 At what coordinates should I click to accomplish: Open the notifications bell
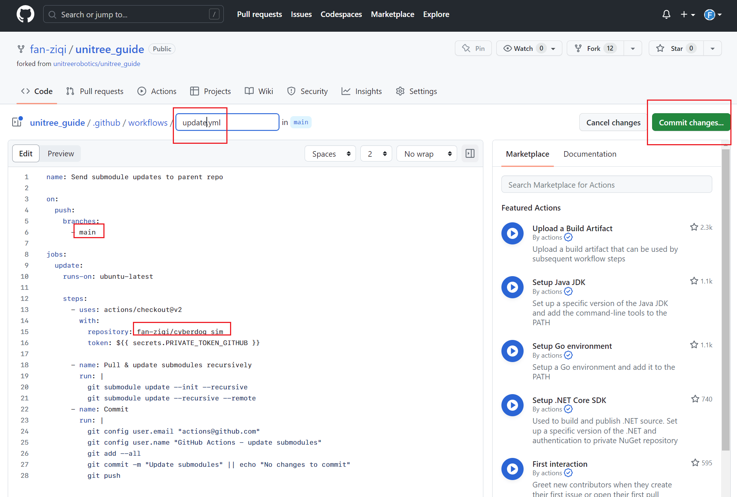666,14
